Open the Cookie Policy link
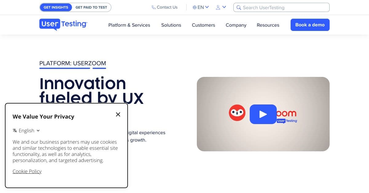The height and width of the screenshot is (193, 369). click(x=27, y=171)
